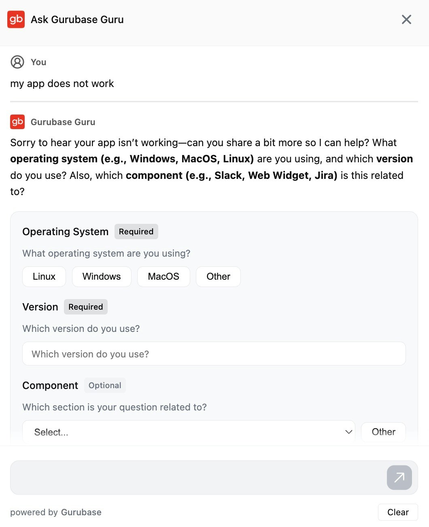Click the version answer input field
The height and width of the screenshot is (527, 429).
(x=214, y=353)
